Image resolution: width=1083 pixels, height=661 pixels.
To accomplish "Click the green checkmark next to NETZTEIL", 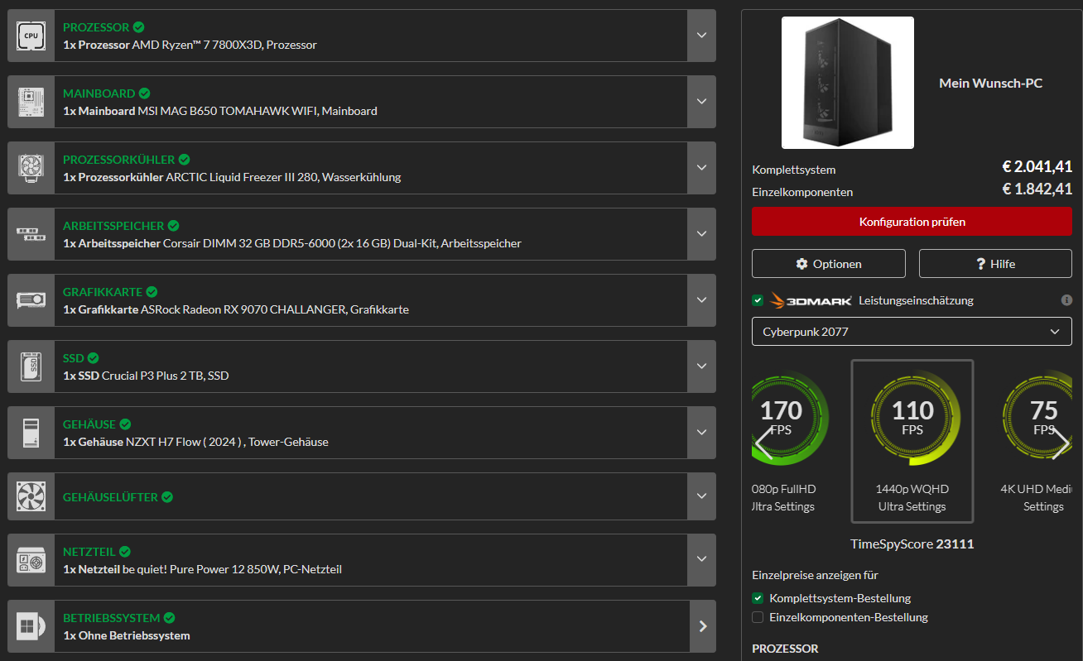I will point(124,552).
